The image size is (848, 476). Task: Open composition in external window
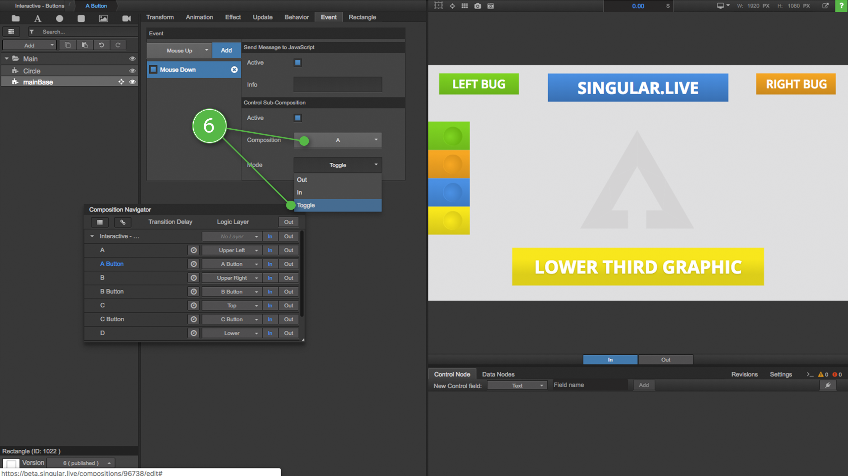click(825, 6)
